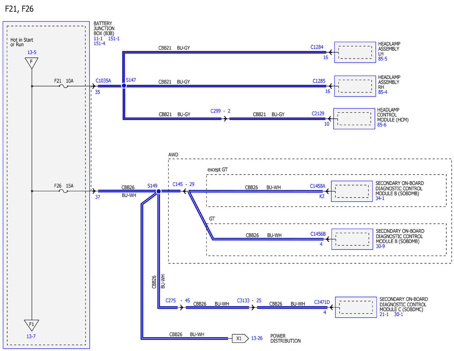Click the C1035A connector label

click(x=103, y=80)
